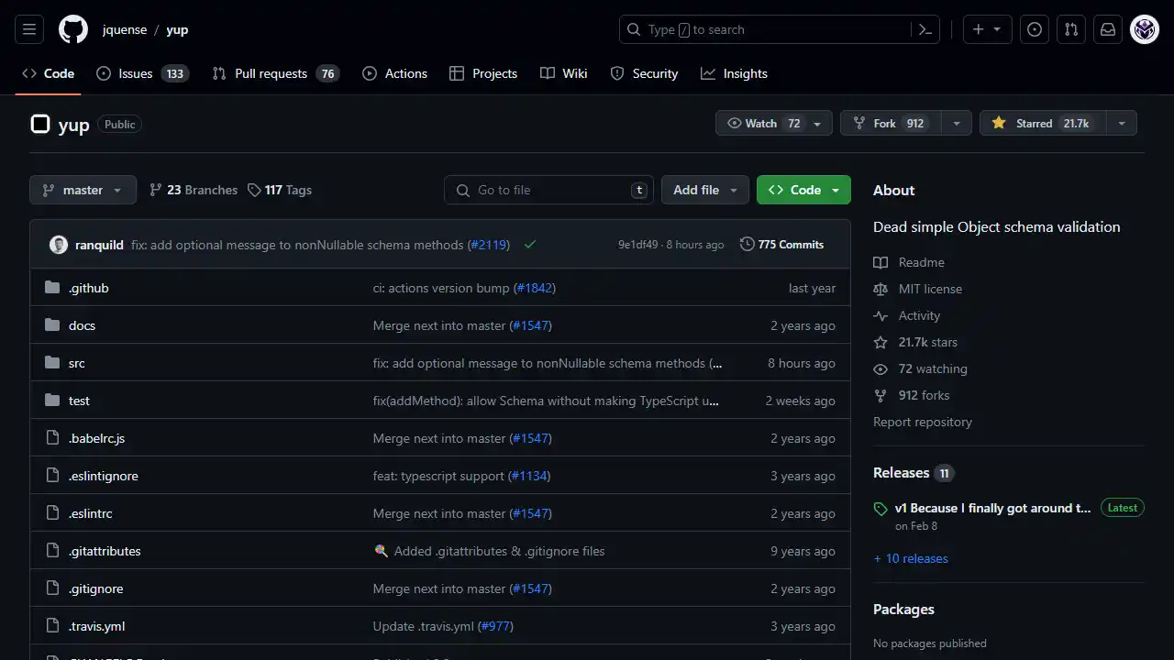Click the commit history clock icon

(x=745, y=244)
